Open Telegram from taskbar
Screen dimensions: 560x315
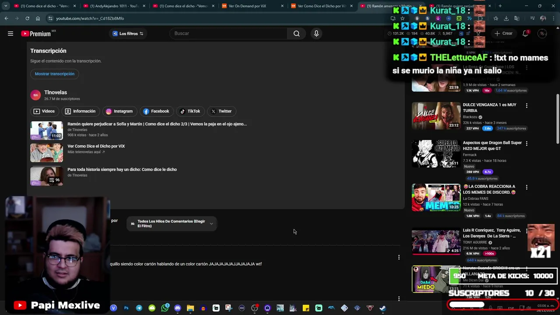[x=139, y=308]
